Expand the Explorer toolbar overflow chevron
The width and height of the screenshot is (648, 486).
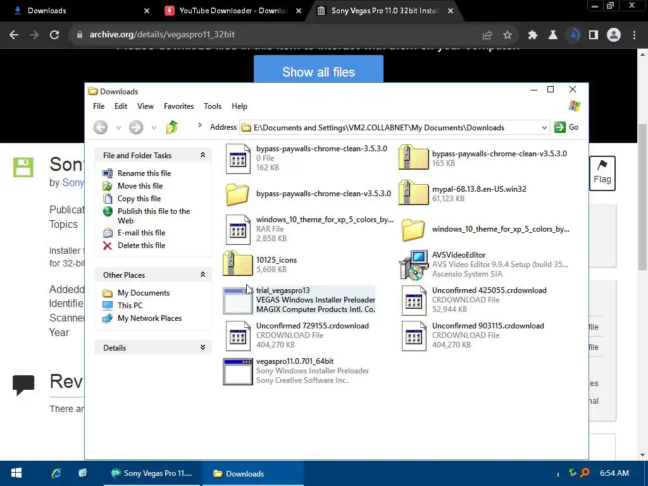click(199, 125)
